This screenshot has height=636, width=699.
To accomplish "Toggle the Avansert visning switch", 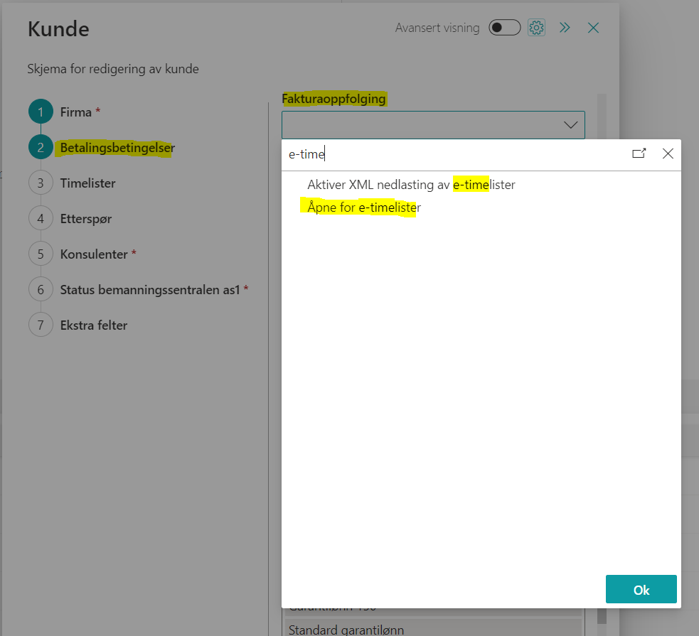I will point(504,28).
